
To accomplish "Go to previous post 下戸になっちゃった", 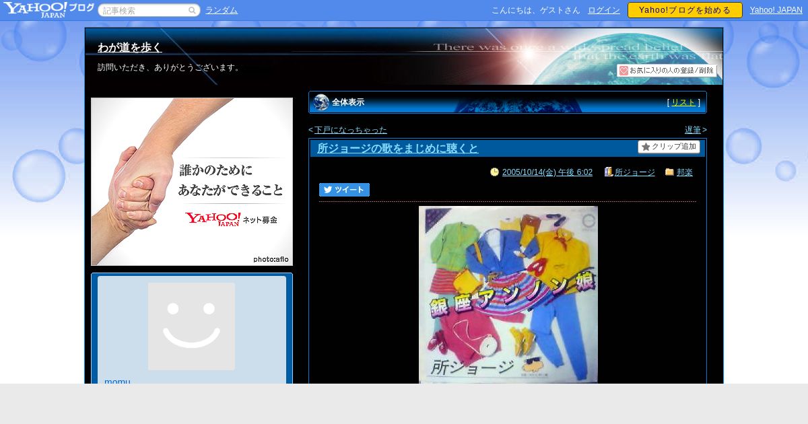I will 350,130.
